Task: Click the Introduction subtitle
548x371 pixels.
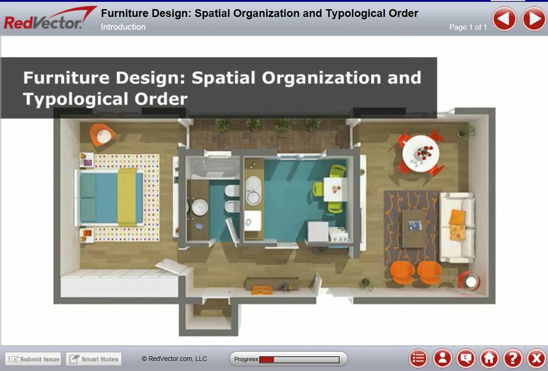Action: (x=123, y=27)
